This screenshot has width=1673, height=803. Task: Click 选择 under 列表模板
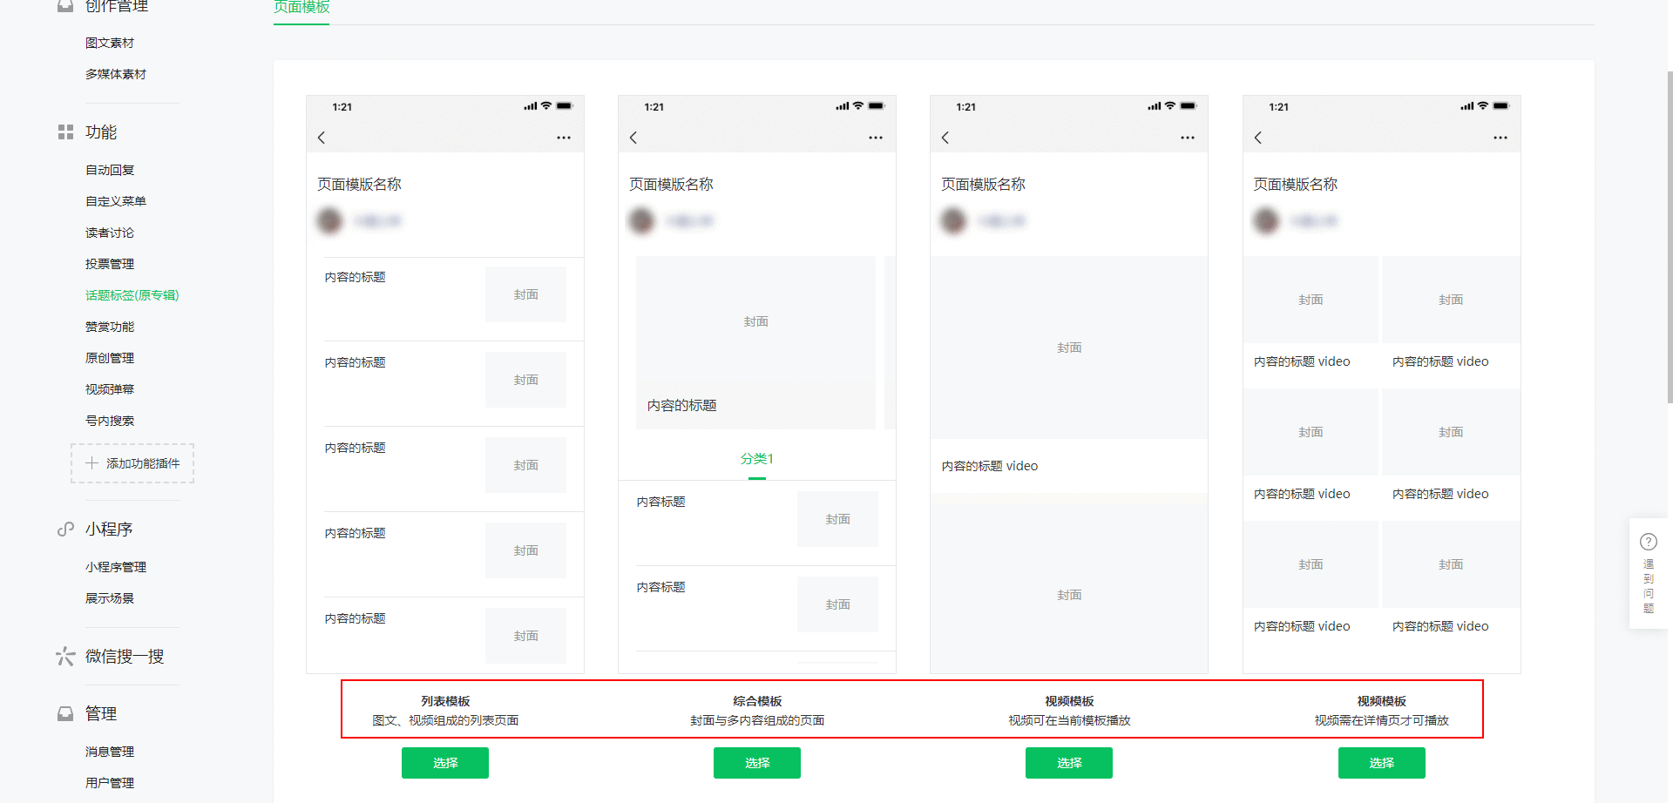click(444, 762)
